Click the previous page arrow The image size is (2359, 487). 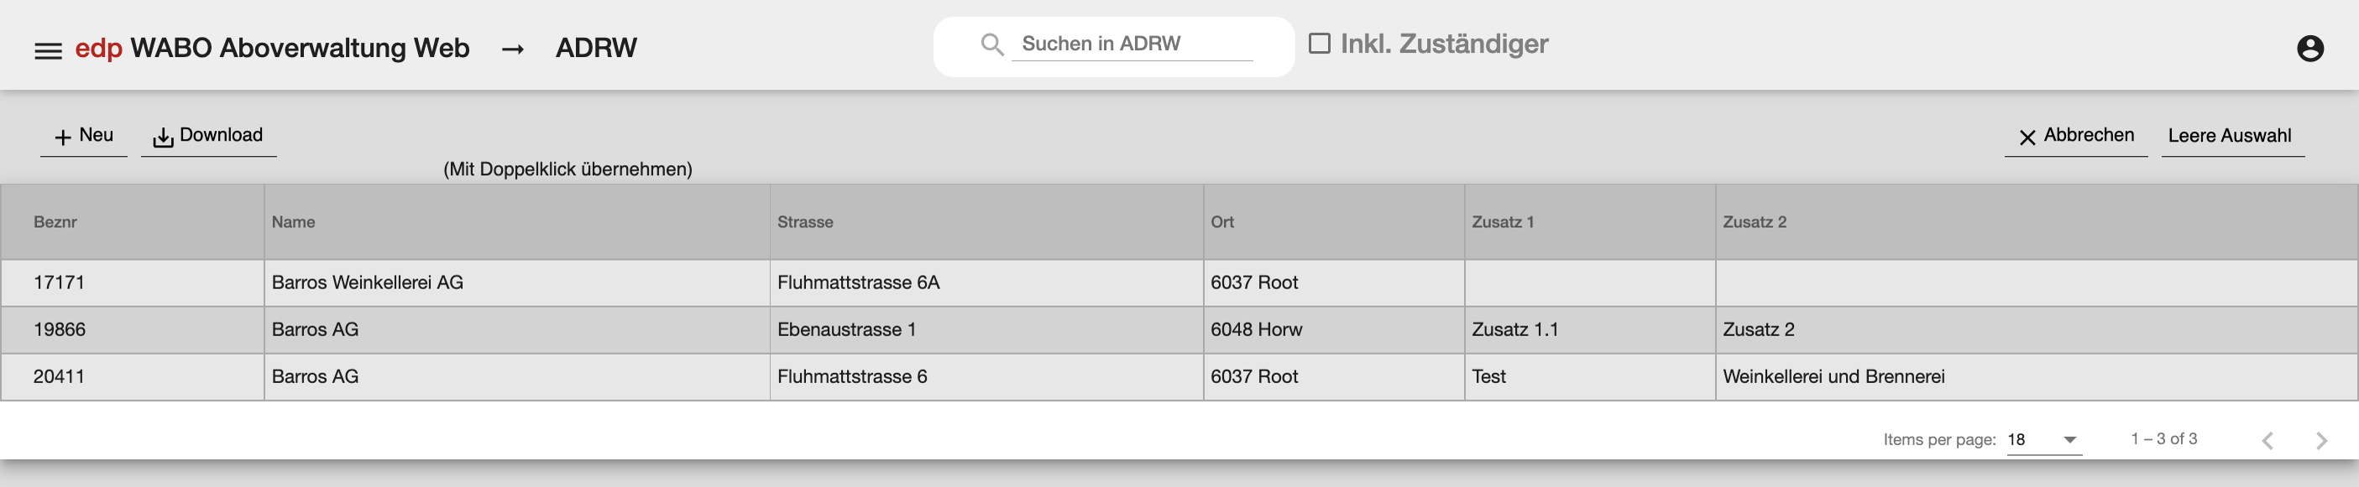(2268, 439)
